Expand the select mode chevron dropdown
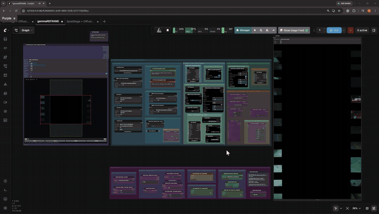Screen dimensions: 379x214 [341, 208]
